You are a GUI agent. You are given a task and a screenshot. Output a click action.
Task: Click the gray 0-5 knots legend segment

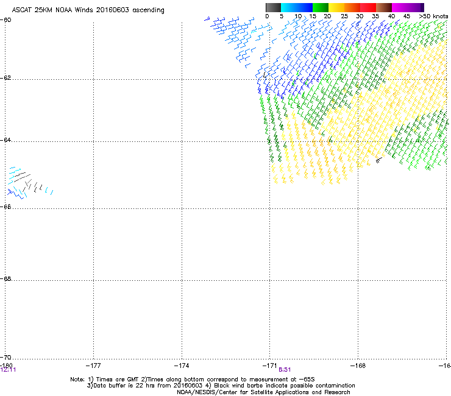(x=273, y=7)
